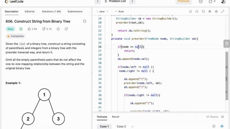Click the solved checkmark icon
Viewport: 230px width, 129px height.
(21, 29)
